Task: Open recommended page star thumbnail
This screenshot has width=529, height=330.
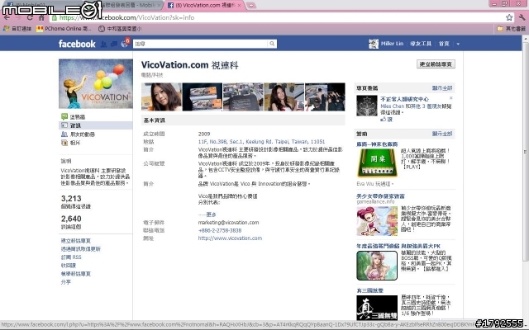Action: [x=367, y=106]
